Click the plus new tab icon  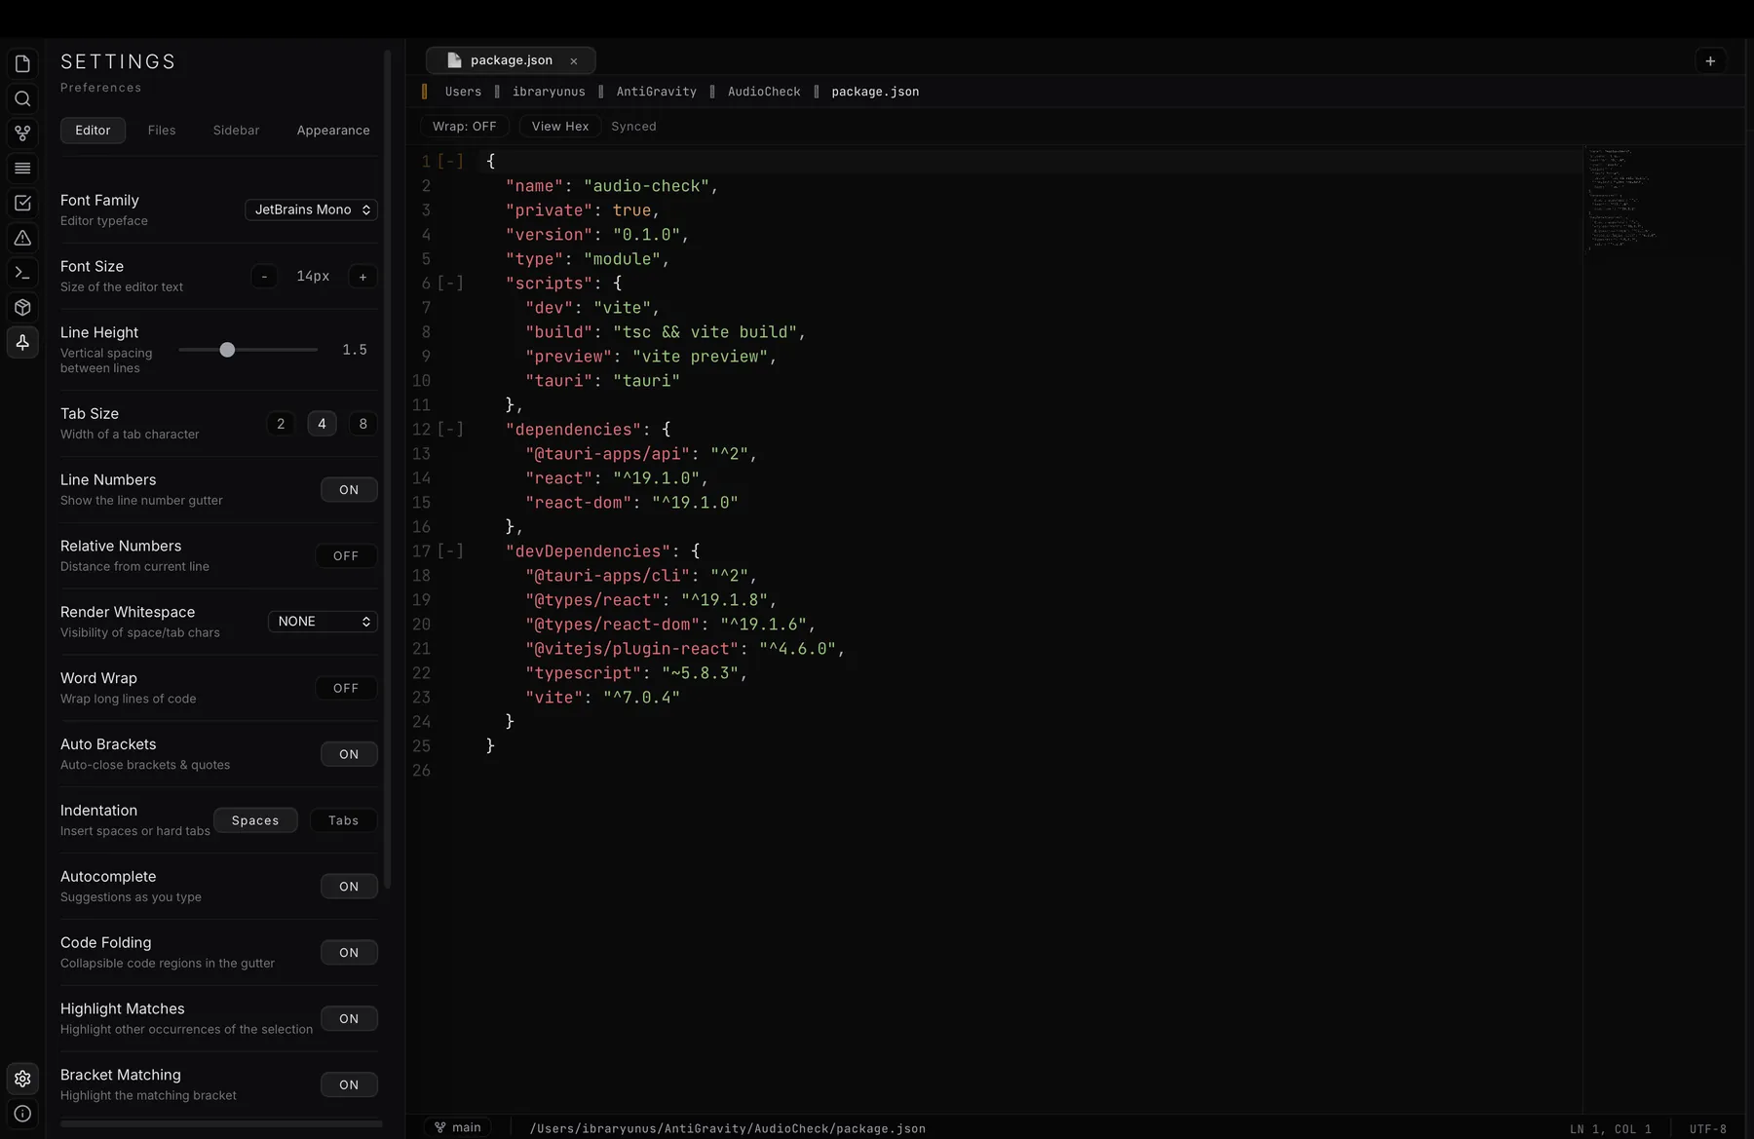click(1710, 60)
